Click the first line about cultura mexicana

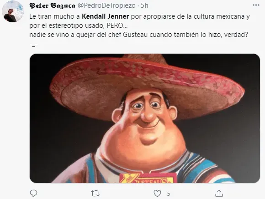coord(139,16)
